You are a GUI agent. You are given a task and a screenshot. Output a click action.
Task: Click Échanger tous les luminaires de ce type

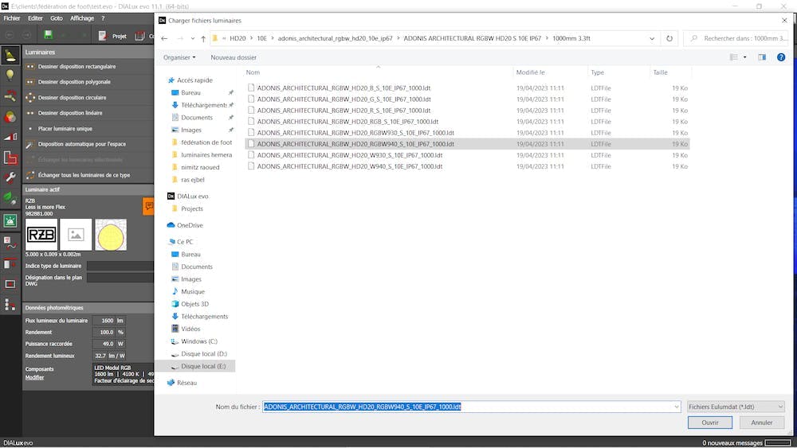point(84,175)
